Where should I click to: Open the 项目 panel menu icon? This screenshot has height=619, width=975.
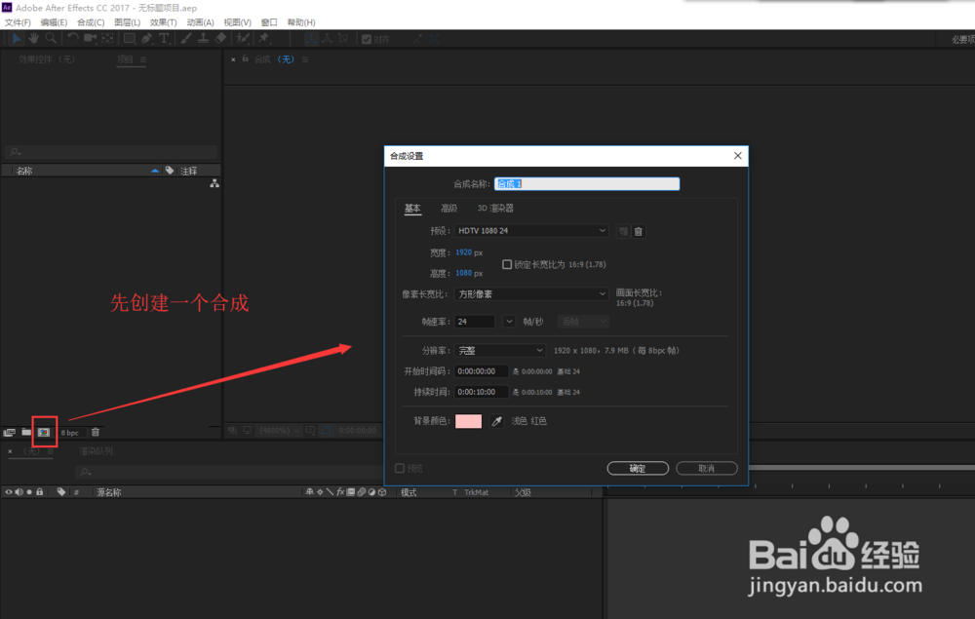pyautogui.click(x=143, y=59)
